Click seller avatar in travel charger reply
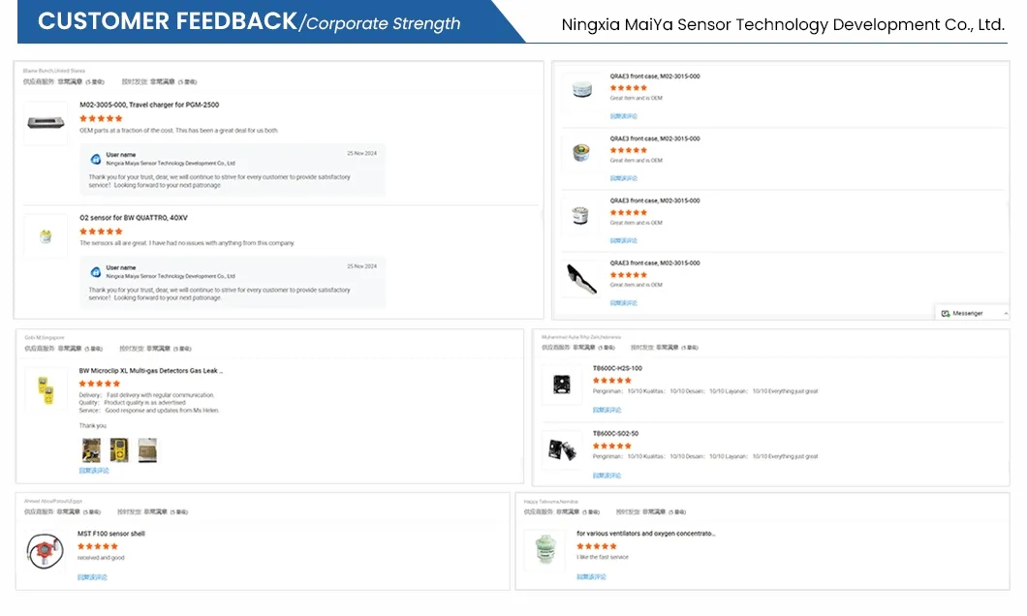1027x616 pixels. [96, 159]
